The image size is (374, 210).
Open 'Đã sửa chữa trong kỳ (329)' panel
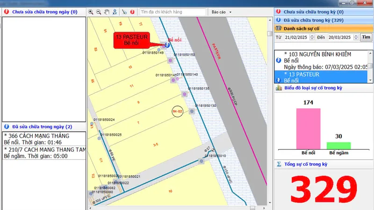point(324,20)
